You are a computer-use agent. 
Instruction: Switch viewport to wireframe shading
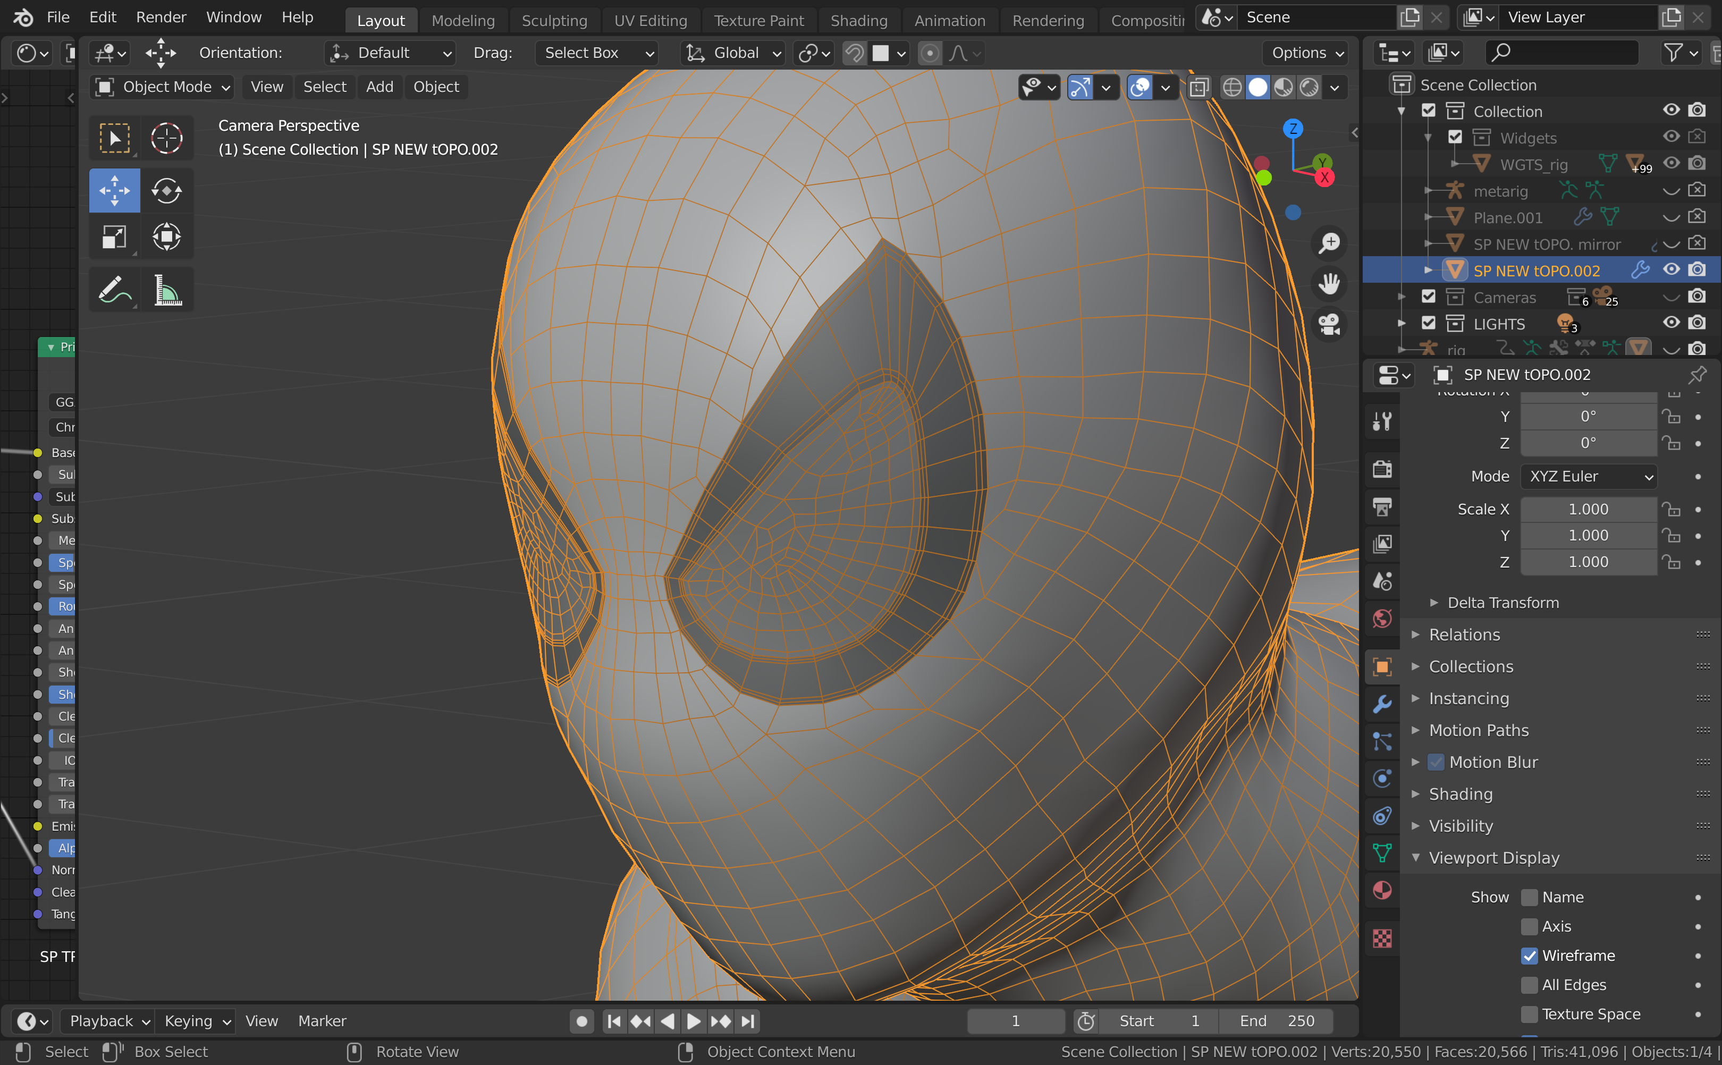(x=1232, y=87)
